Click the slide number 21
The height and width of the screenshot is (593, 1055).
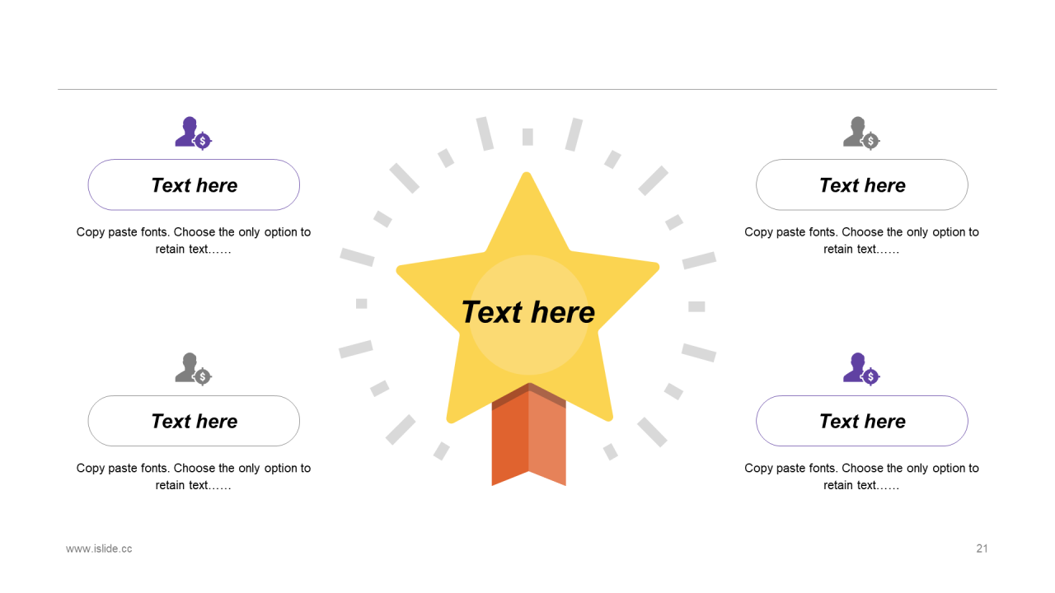[982, 549]
